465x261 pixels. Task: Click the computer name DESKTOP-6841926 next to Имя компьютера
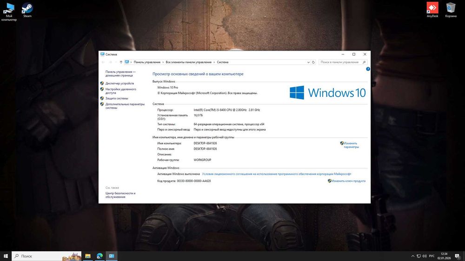pos(205,143)
